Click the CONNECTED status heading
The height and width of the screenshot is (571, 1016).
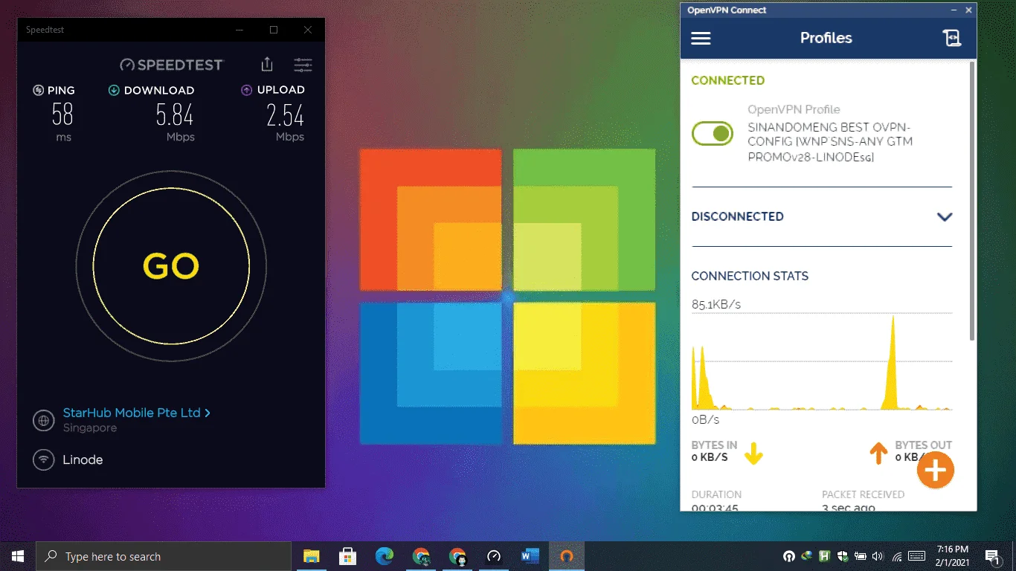click(x=727, y=80)
